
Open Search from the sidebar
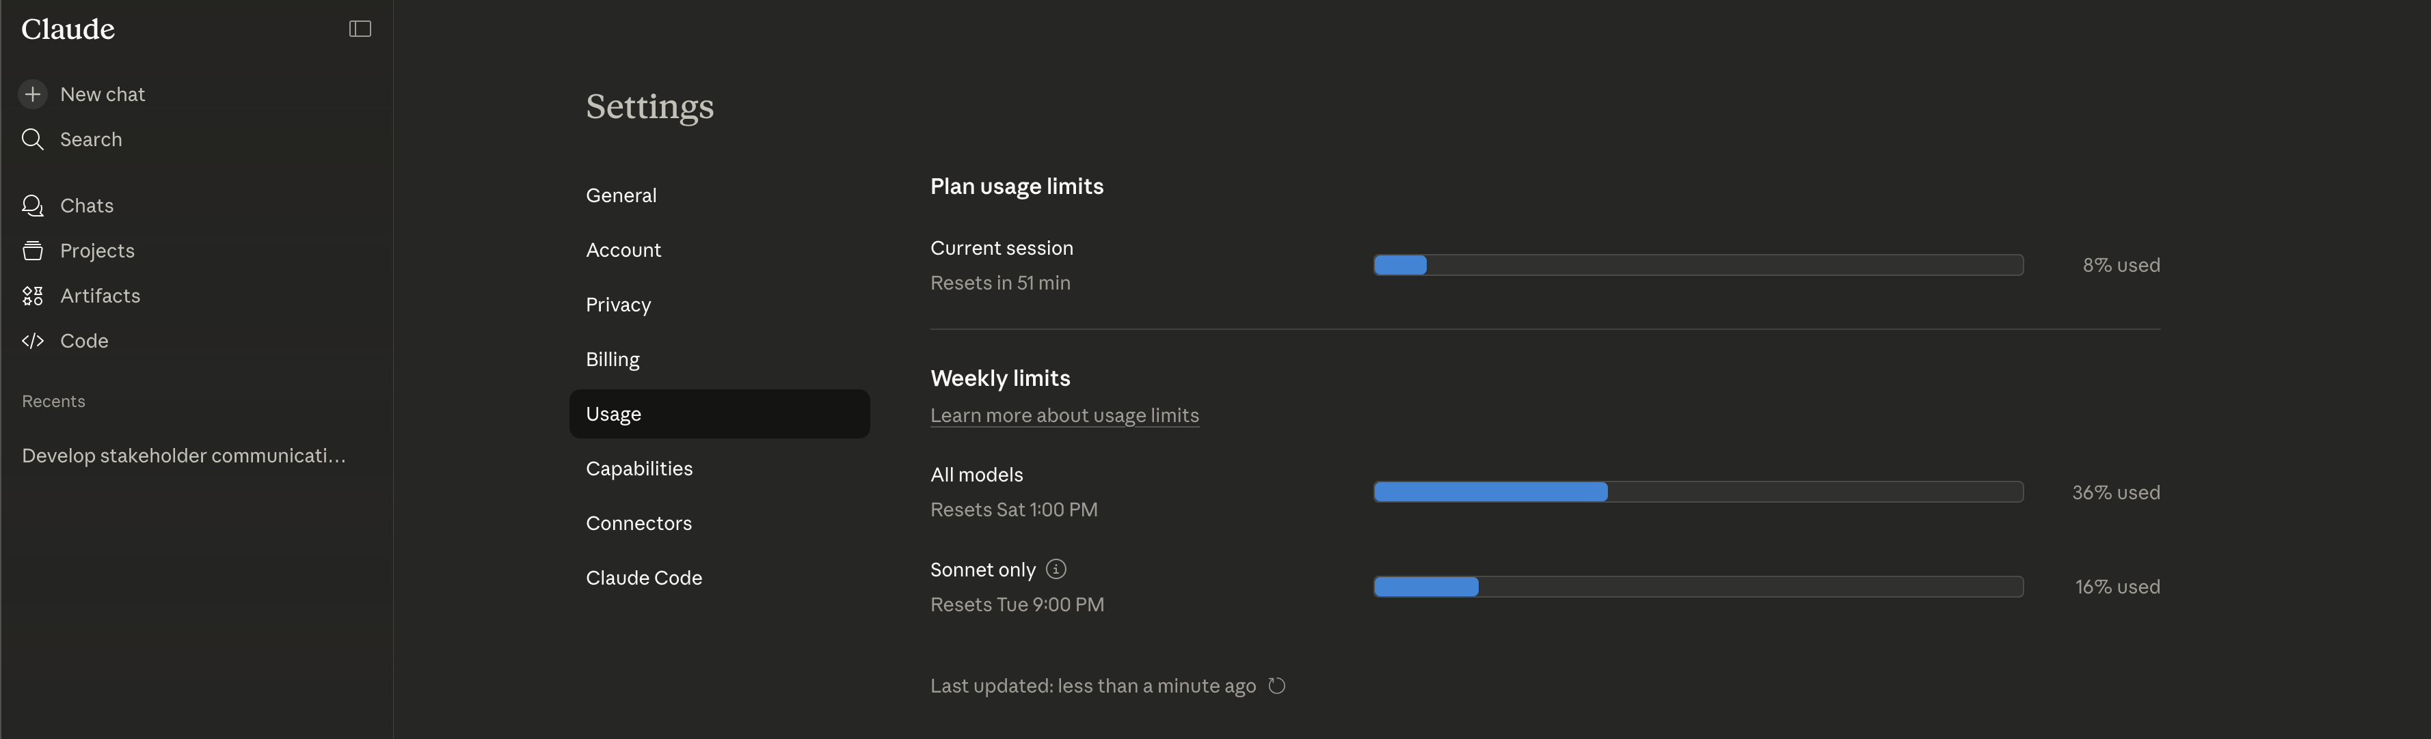point(91,139)
